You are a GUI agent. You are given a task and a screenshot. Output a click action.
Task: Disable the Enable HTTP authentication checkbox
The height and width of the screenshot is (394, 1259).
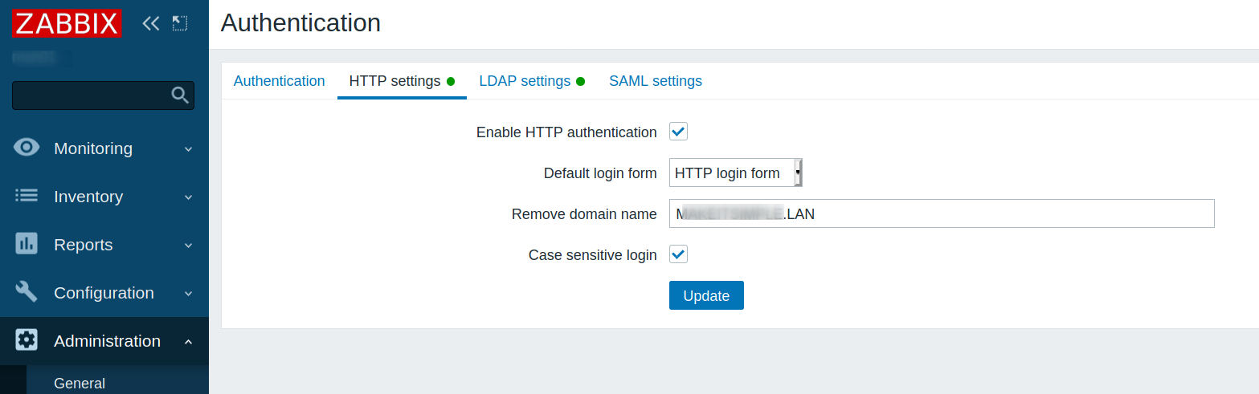tap(679, 132)
